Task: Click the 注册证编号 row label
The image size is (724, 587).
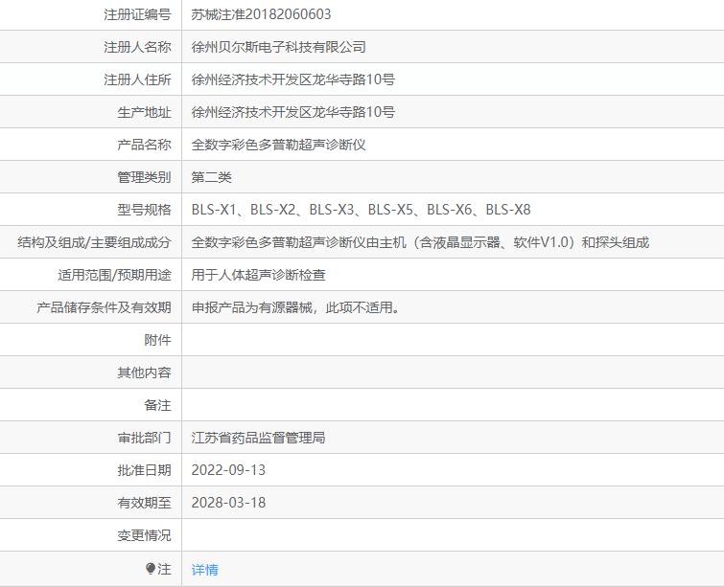Action: point(137,14)
